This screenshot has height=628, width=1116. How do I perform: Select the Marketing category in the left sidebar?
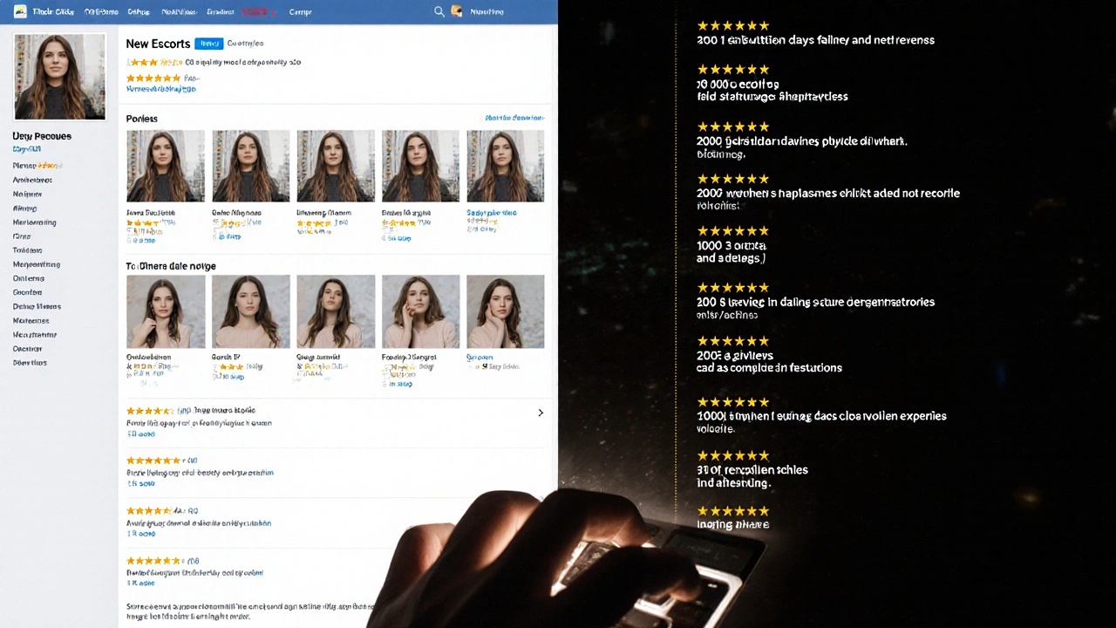(x=34, y=222)
